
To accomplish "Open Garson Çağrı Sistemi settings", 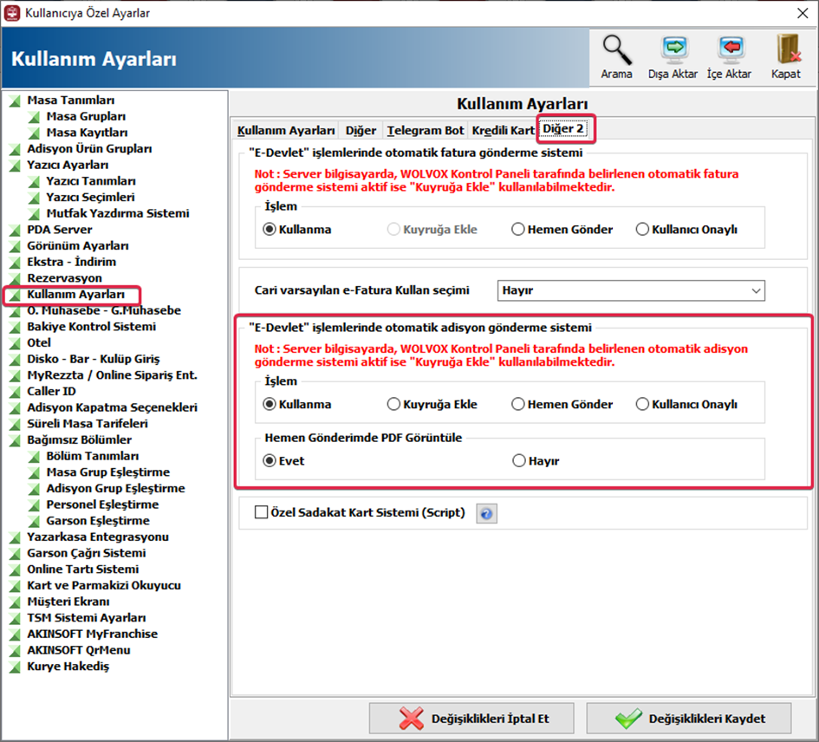I will tap(87, 553).
